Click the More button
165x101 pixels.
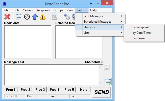click(84, 90)
